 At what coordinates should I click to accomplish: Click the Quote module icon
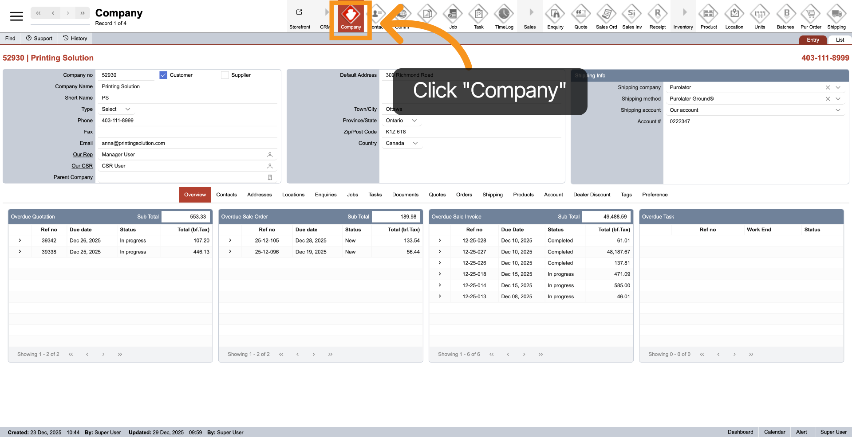tap(580, 17)
